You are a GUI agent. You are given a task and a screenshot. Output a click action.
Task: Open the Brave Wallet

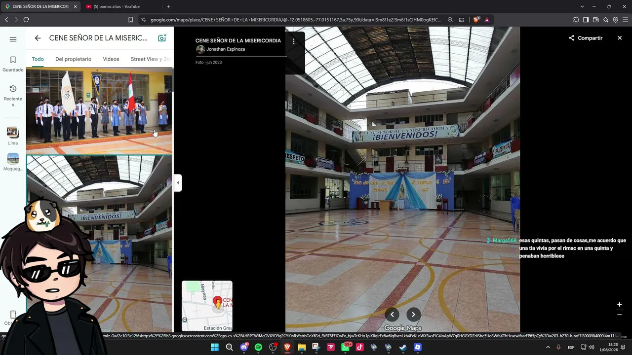[x=595, y=20]
